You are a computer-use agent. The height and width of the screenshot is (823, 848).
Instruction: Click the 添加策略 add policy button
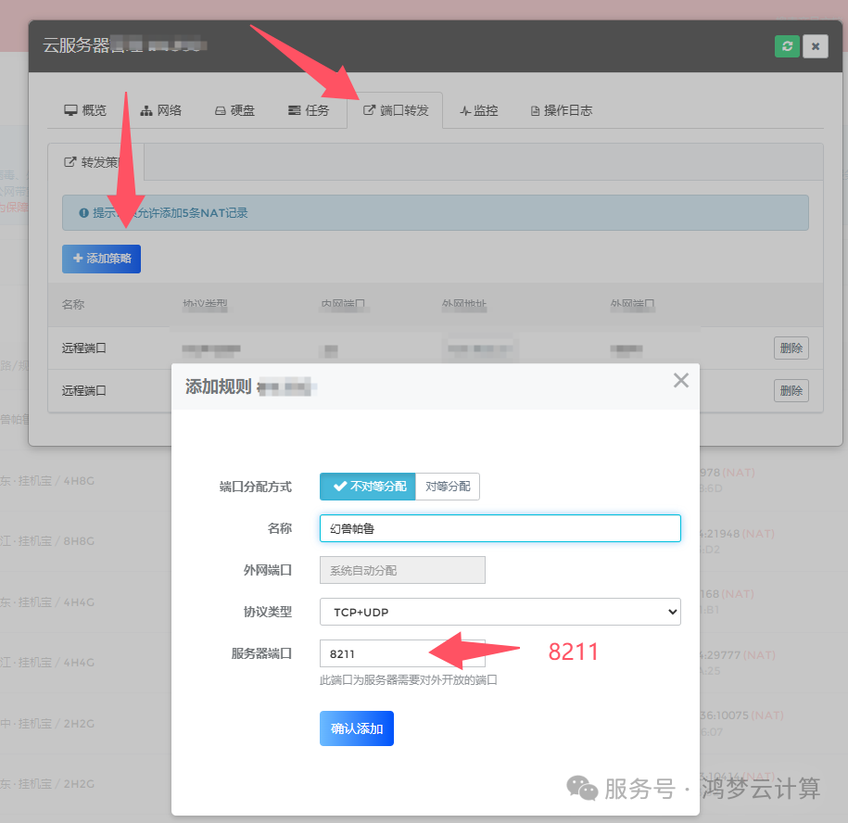coord(101,259)
